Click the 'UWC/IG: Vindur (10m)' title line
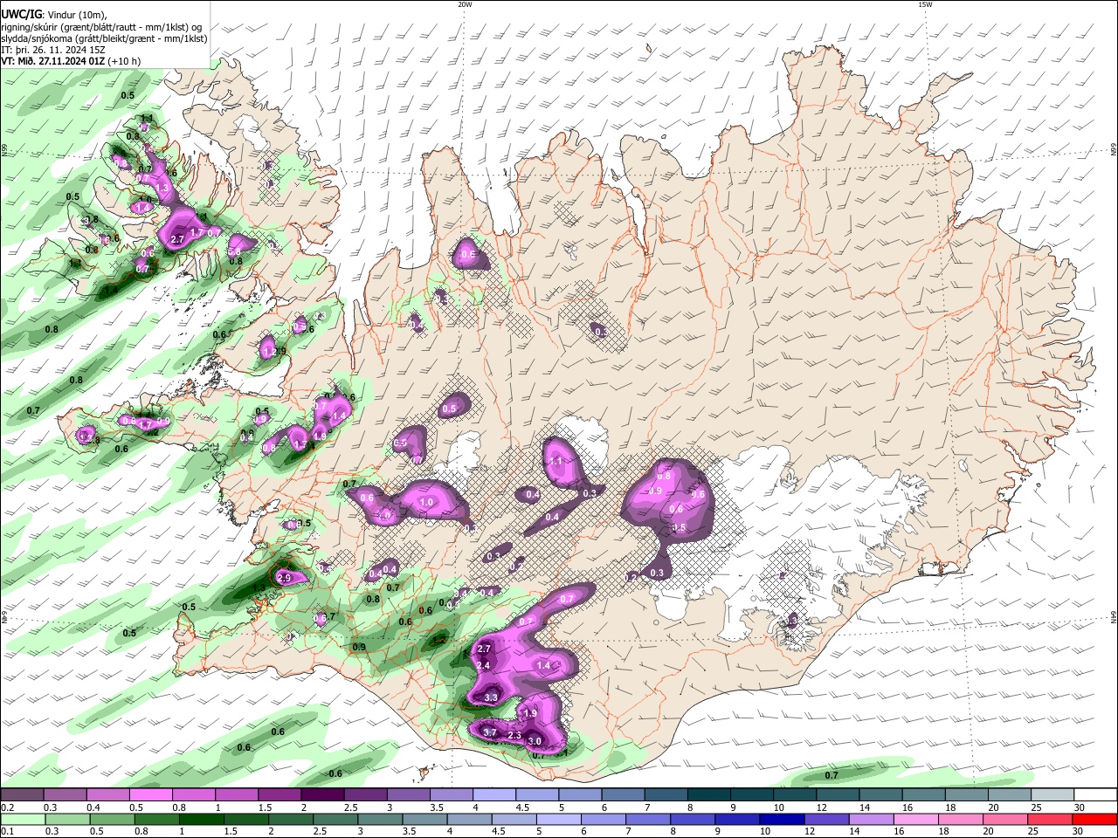The image size is (1118, 838). coord(54,15)
